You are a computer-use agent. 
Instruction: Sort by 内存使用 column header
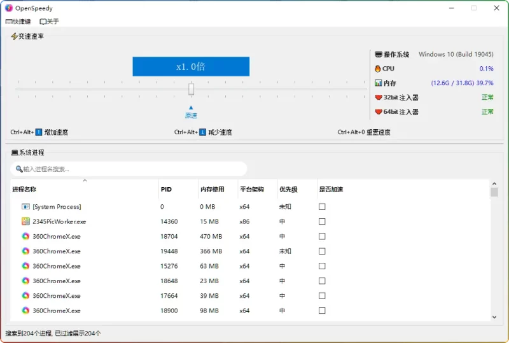point(218,190)
